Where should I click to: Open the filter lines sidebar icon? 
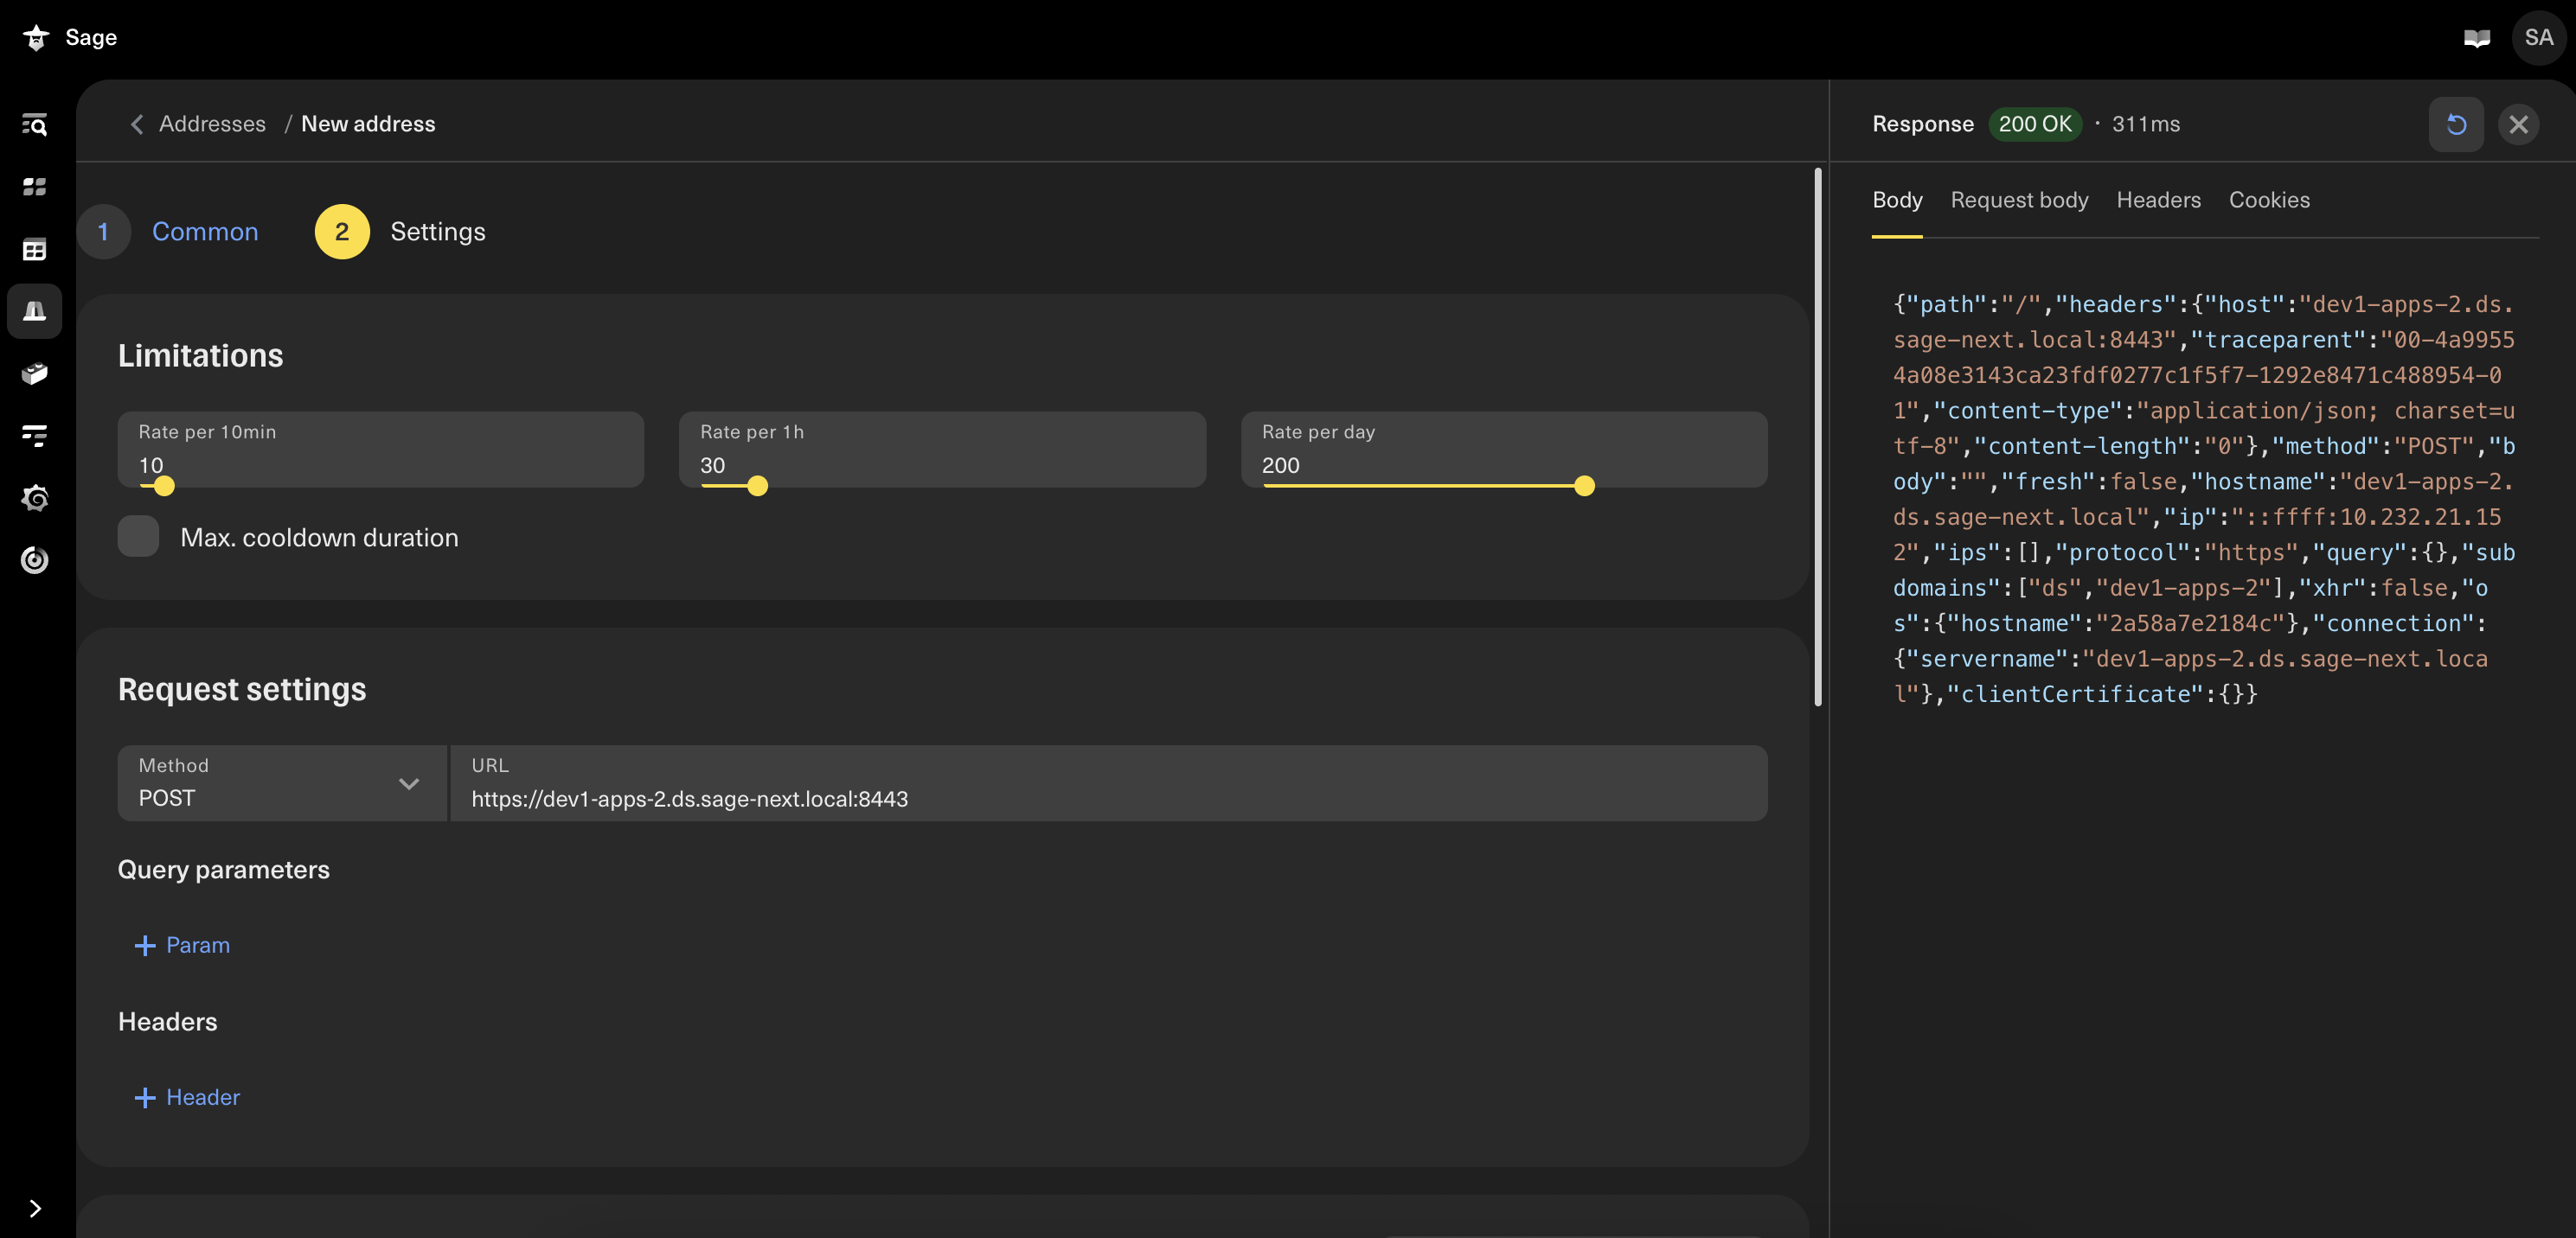tap(35, 436)
